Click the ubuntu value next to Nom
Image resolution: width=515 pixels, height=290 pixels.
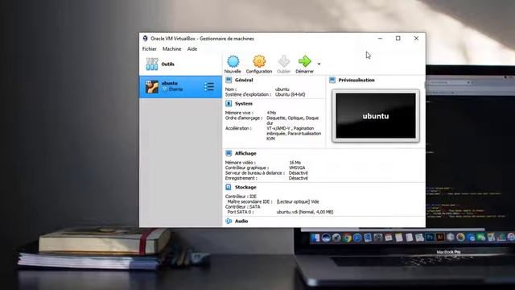282,89
